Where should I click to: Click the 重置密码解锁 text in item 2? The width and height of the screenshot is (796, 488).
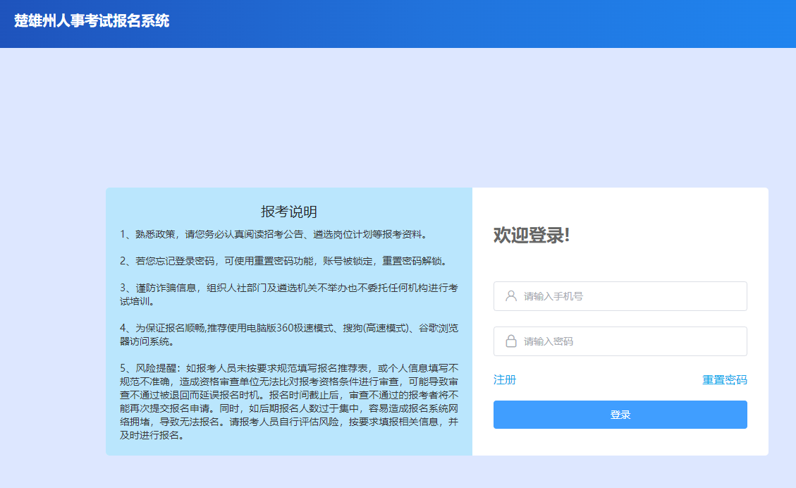(x=414, y=261)
